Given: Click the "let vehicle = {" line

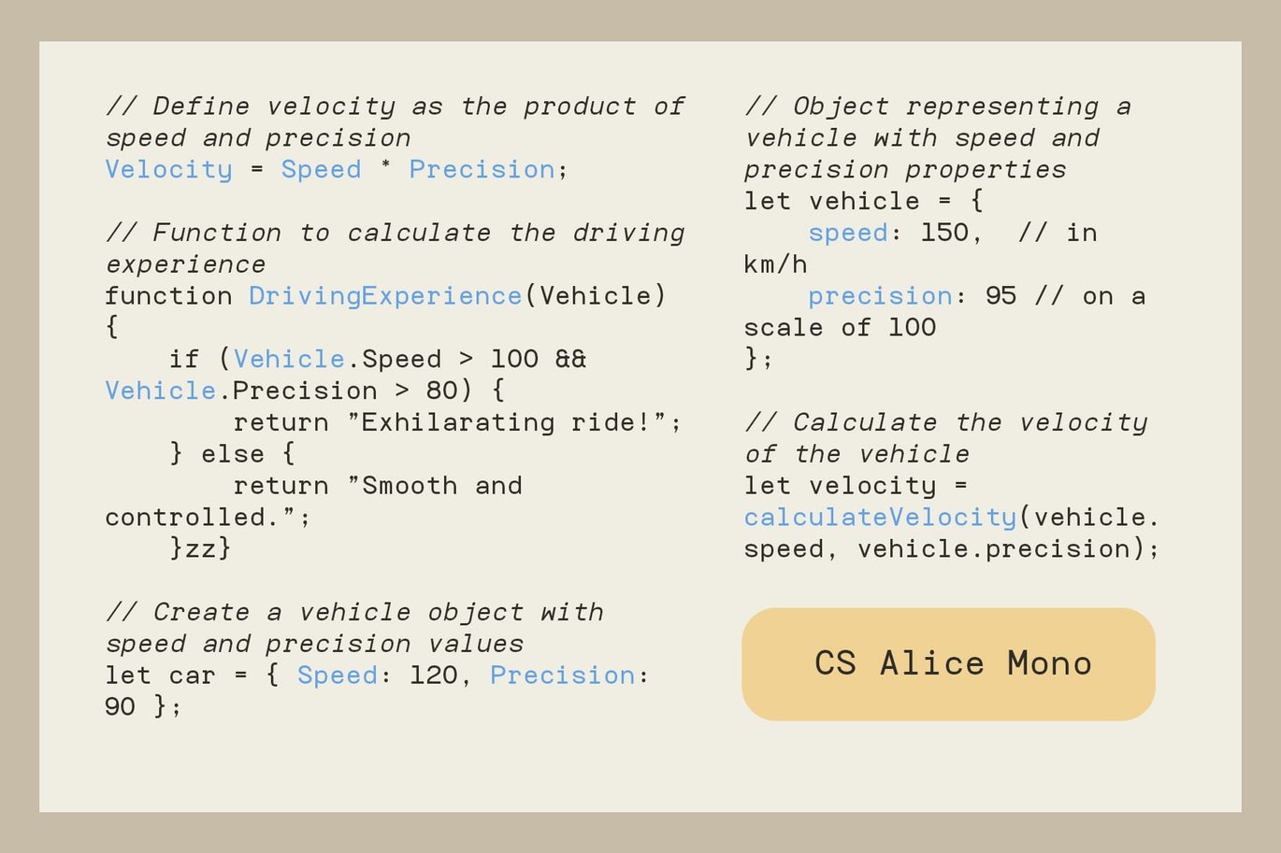Looking at the screenshot, I should [864, 202].
